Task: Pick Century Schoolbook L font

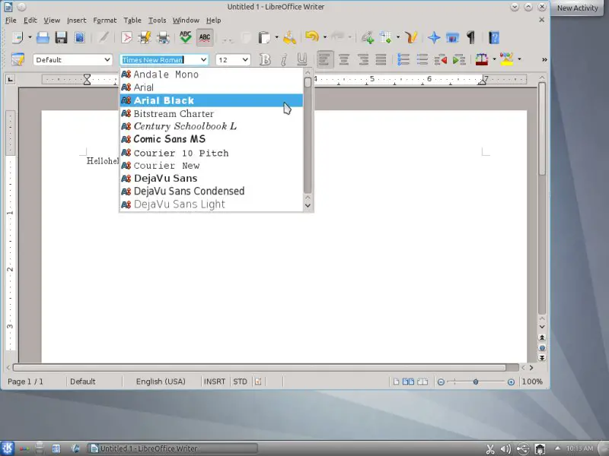Action: [x=212, y=126]
